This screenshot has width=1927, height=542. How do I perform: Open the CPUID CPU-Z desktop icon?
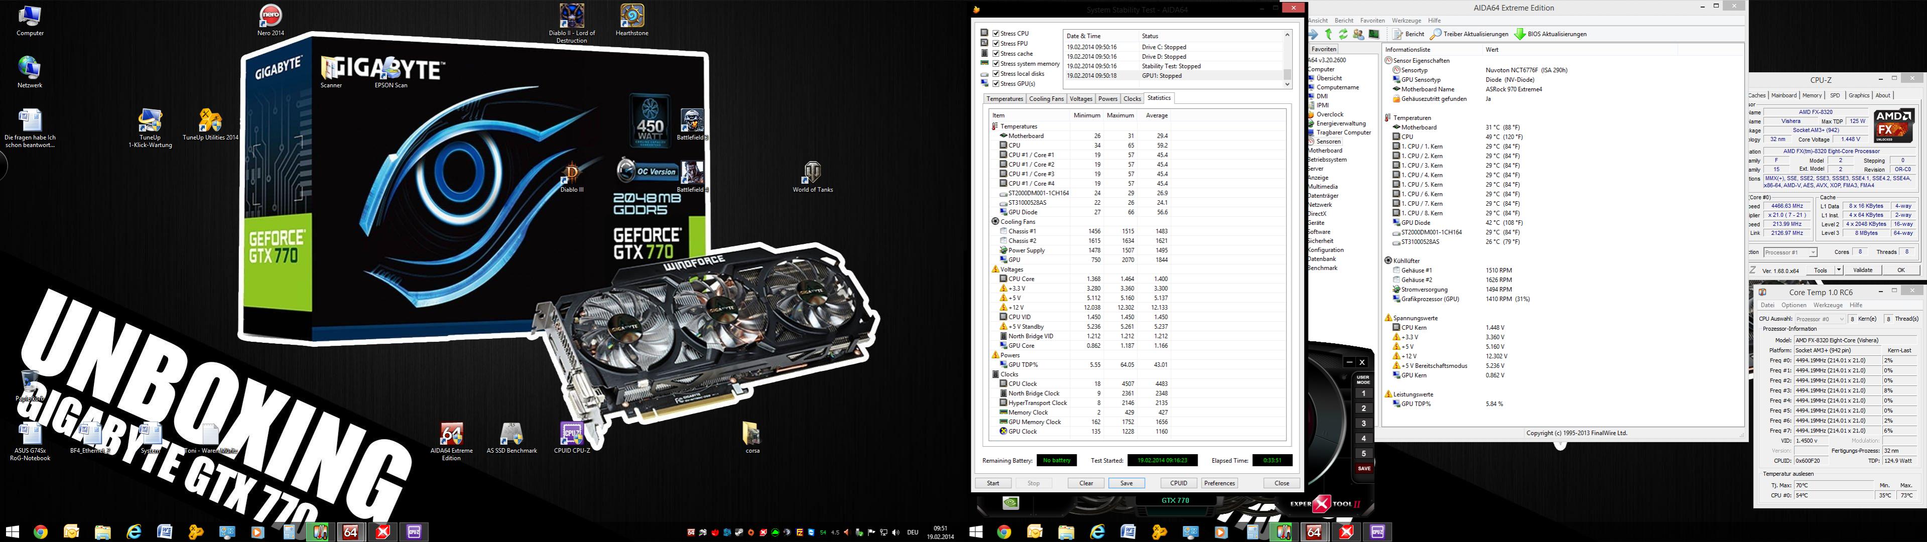pyautogui.click(x=572, y=434)
